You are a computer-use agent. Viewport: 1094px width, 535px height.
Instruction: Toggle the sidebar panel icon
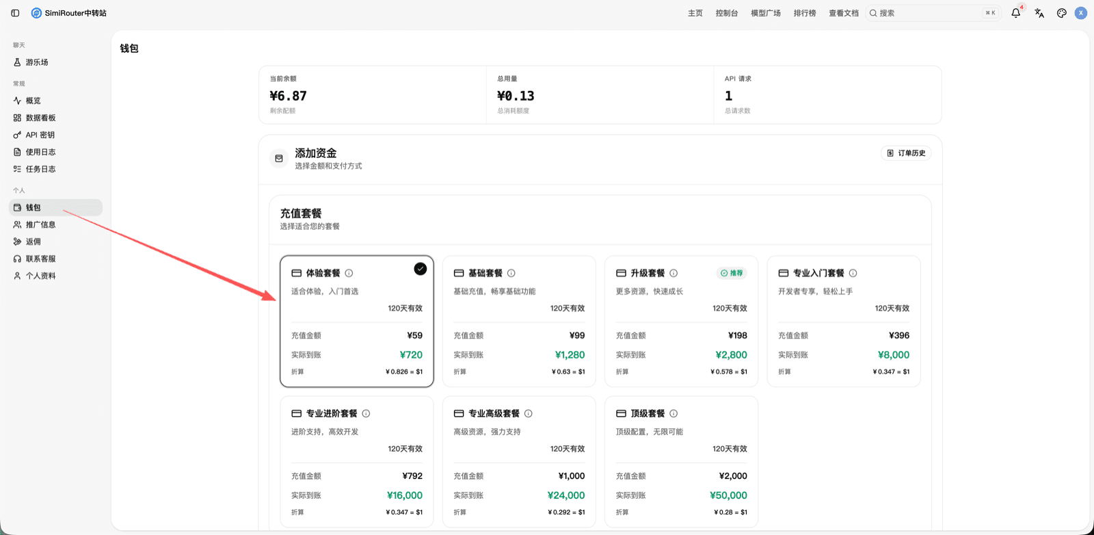pos(15,13)
